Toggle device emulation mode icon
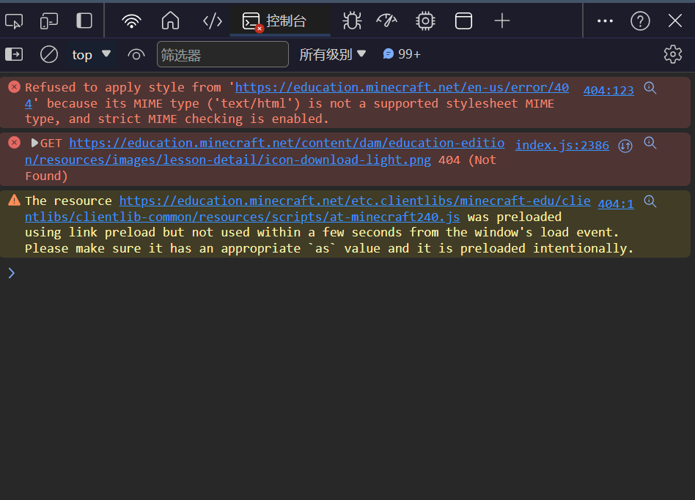 49,21
